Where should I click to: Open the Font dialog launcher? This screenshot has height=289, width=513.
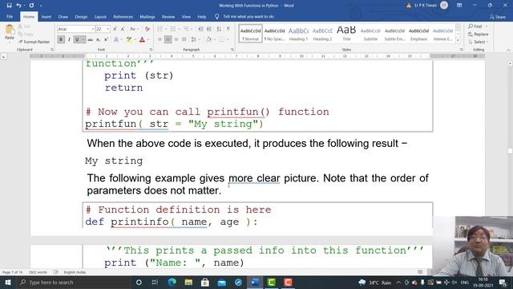pos(151,50)
